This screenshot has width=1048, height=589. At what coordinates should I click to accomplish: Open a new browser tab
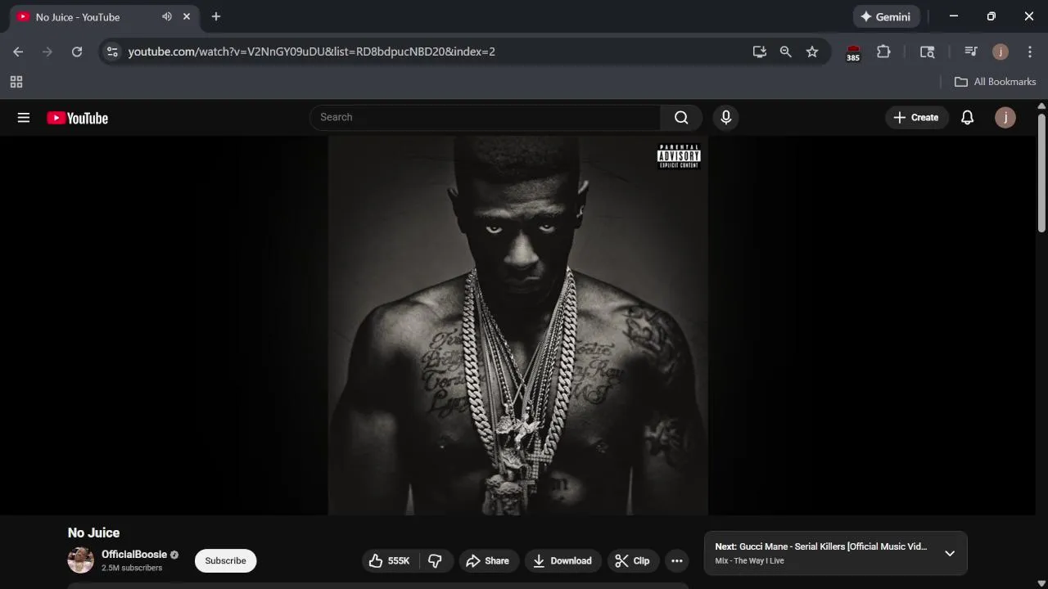coord(216,16)
